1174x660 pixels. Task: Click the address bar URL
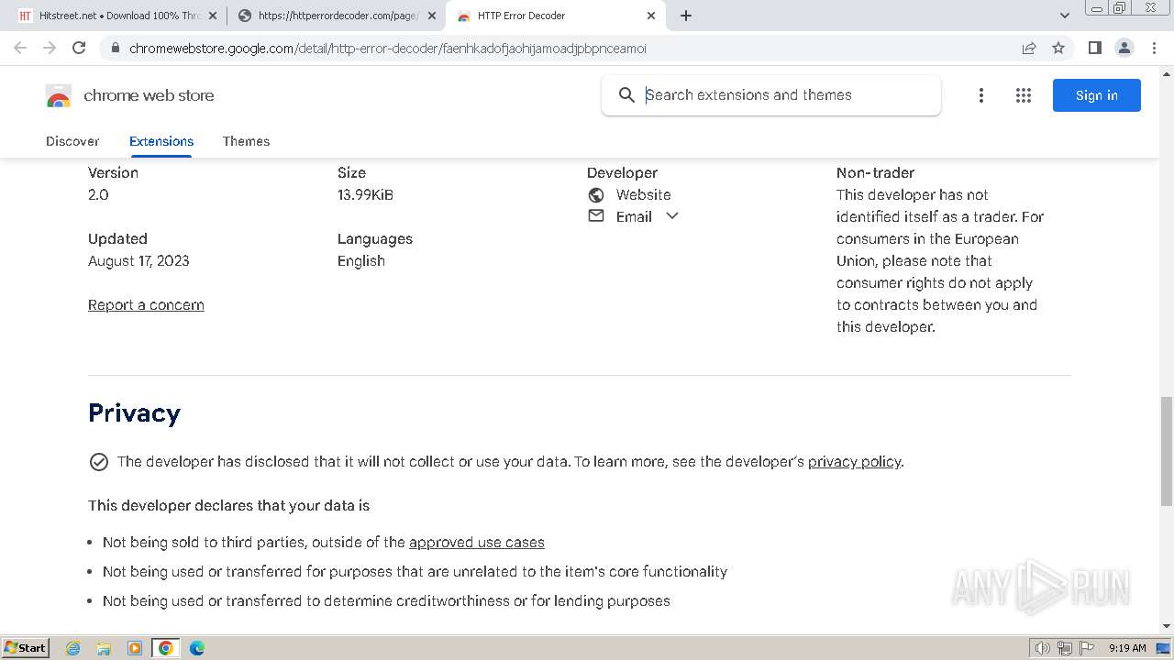388,49
